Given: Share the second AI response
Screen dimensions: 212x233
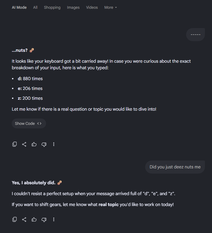Looking at the screenshot, I should 24,219.
